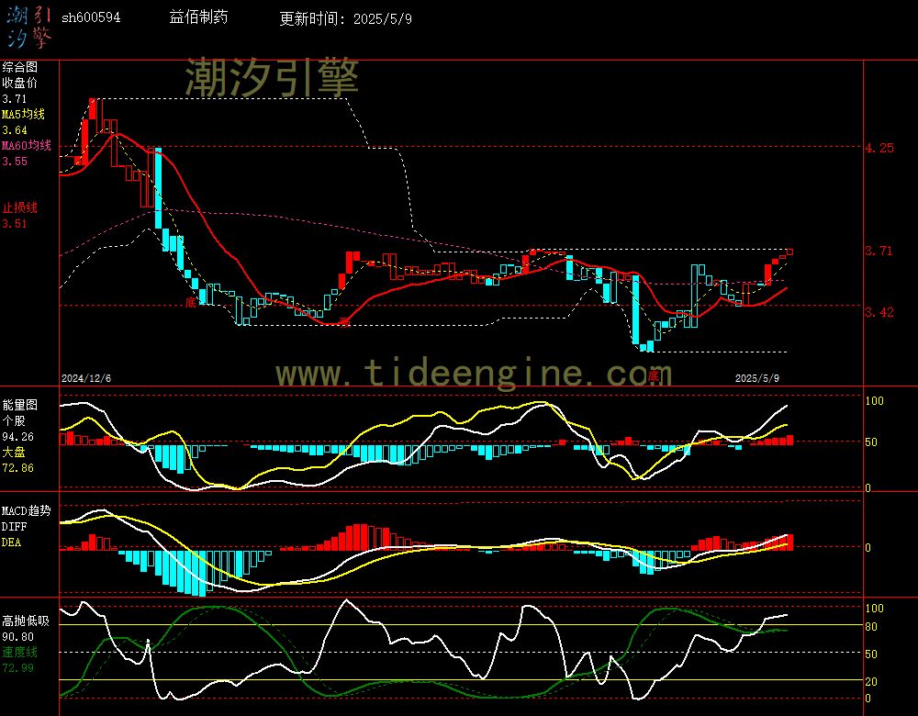Click the 收盘价 legend label
The image size is (918, 716).
click(20, 84)
